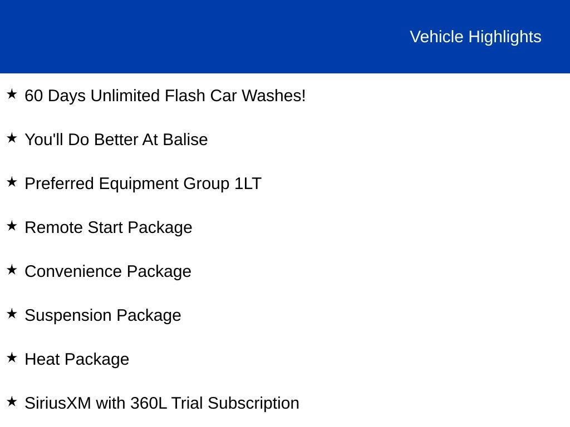
Task: Click the star next to You'll Do Better At Balise
Action: [x=12, y=138]
